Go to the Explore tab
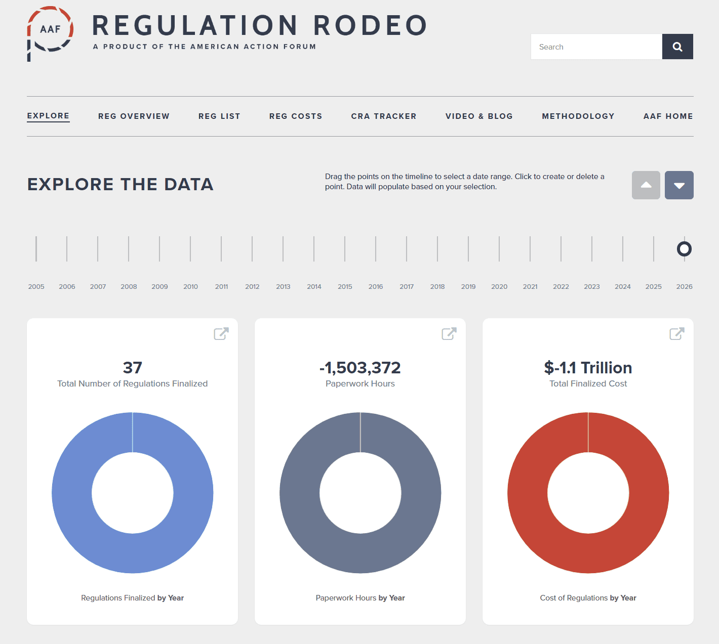719x644 pixels. (48, 116)
